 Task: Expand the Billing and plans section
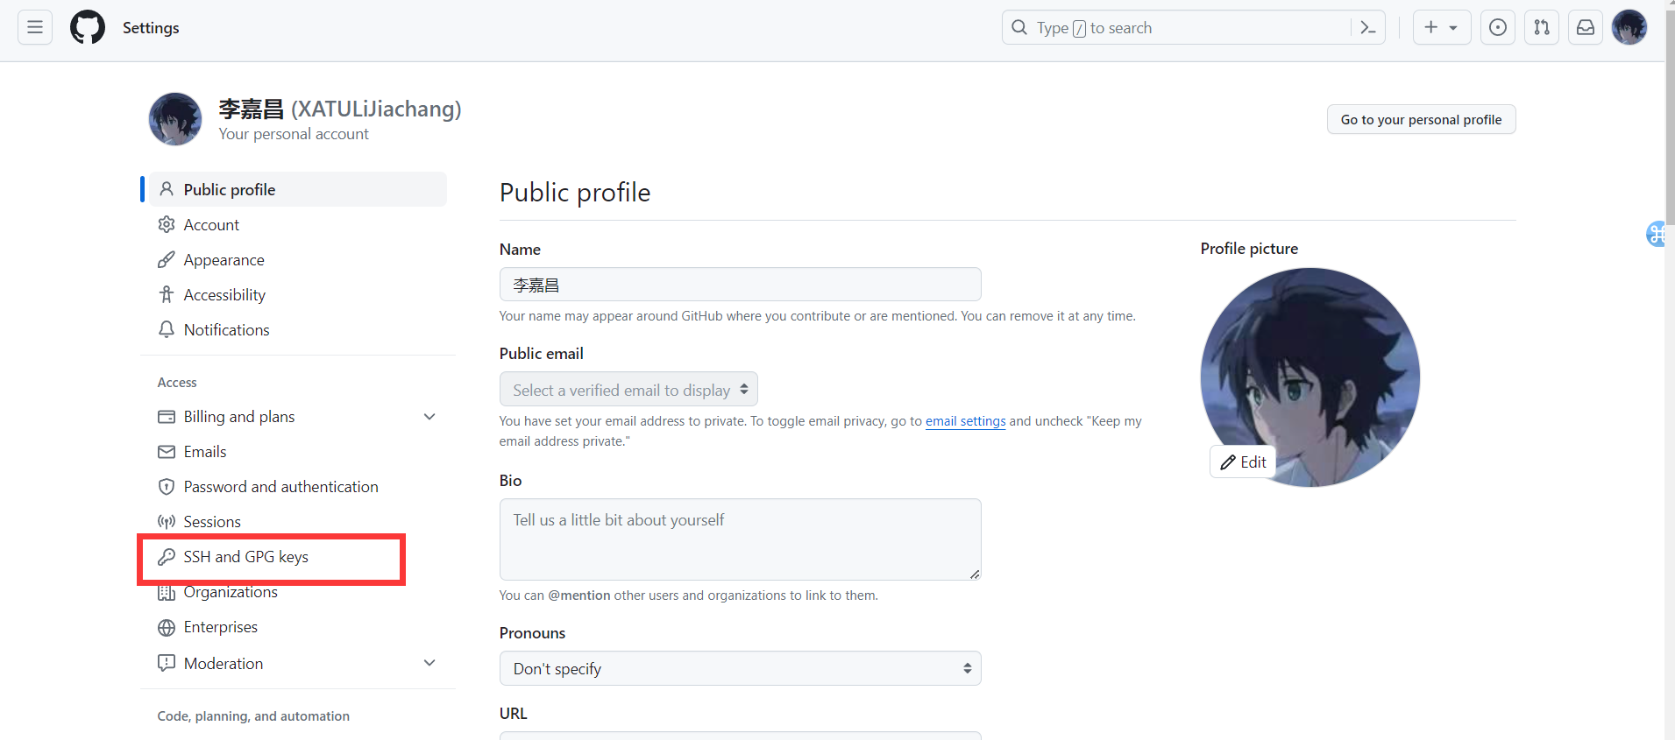pos(429,417)
